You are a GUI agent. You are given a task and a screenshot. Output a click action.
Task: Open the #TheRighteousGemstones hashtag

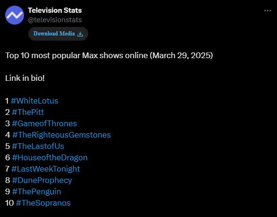coord(61,135)
